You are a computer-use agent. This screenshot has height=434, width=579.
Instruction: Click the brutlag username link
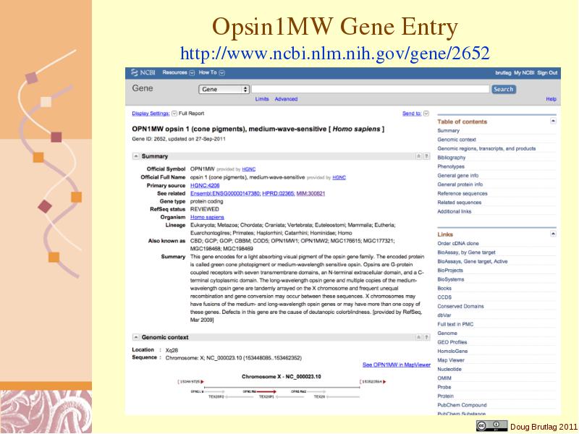click(x=503, y=73)
